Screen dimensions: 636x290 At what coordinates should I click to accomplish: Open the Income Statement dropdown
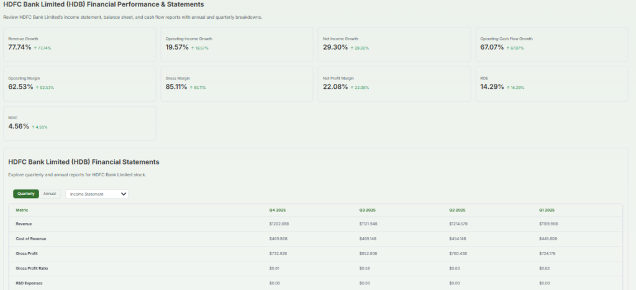[97, 194]
